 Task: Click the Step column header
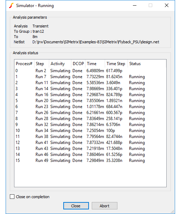click(41, 64)
